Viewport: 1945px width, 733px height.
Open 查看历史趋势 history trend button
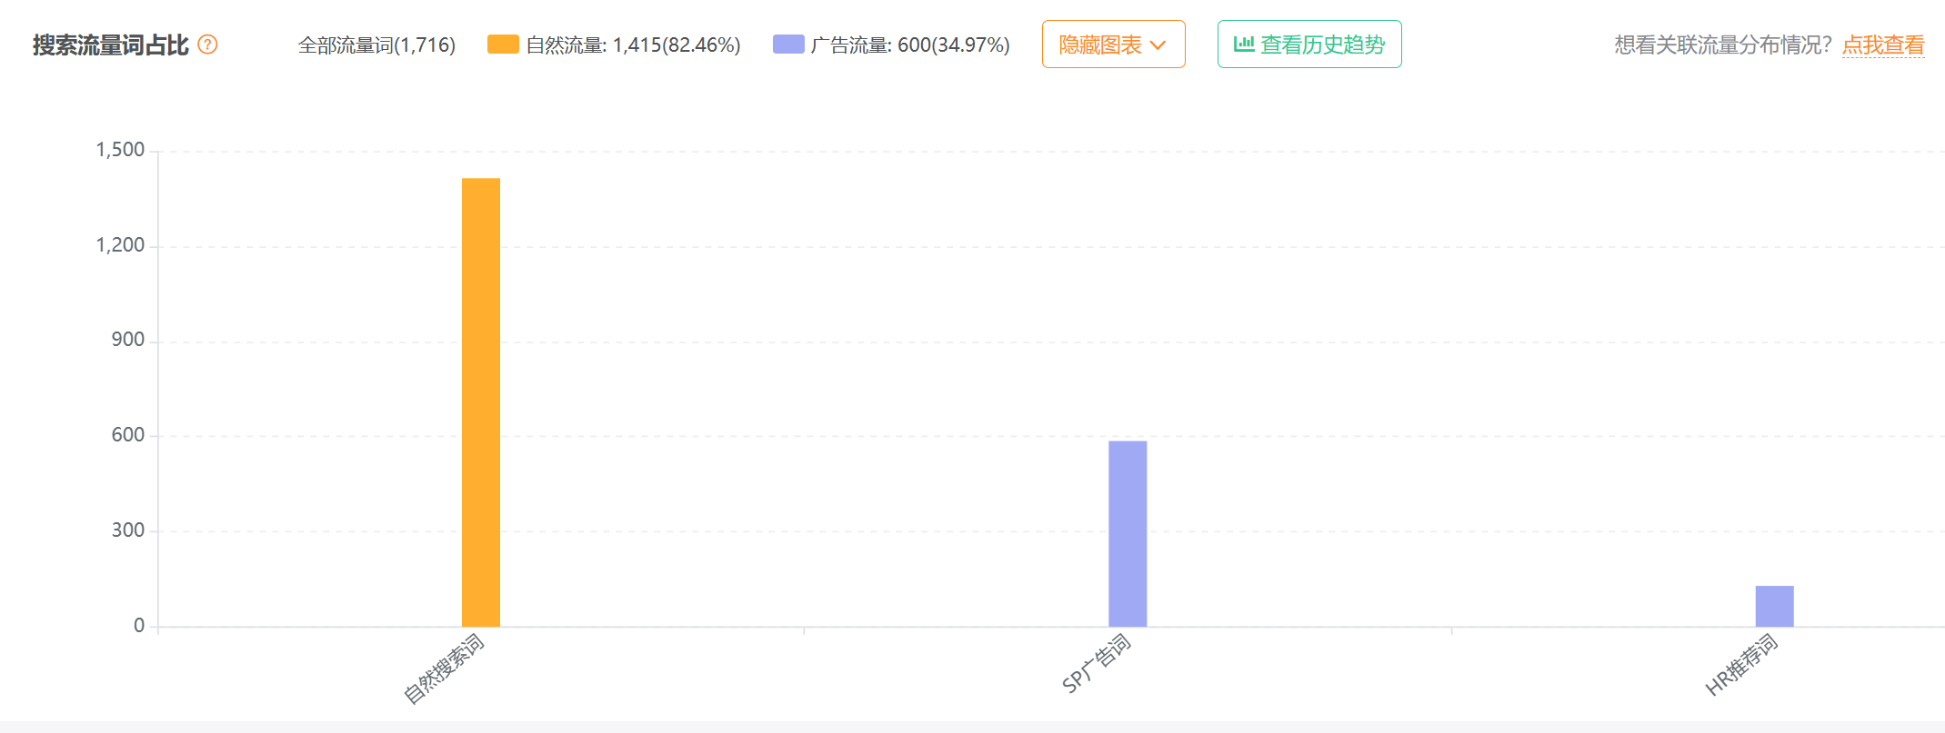(1309, 45)
